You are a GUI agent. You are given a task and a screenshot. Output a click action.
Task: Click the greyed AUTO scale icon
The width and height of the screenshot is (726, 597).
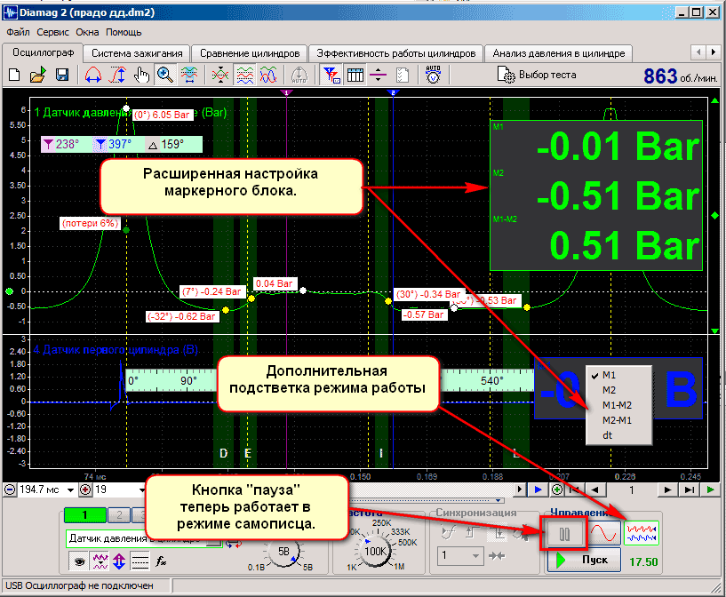click(x=299, y=75)
